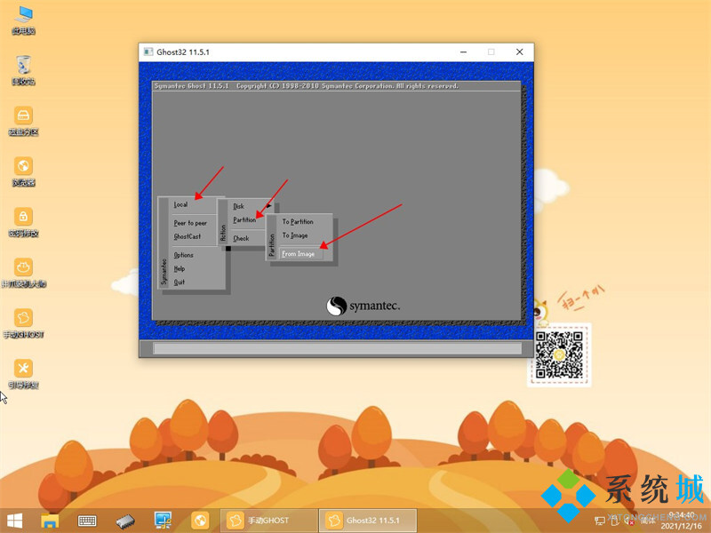
Task: Click the Ghost32 11.5.1 window title text
Action: point(183,52)
